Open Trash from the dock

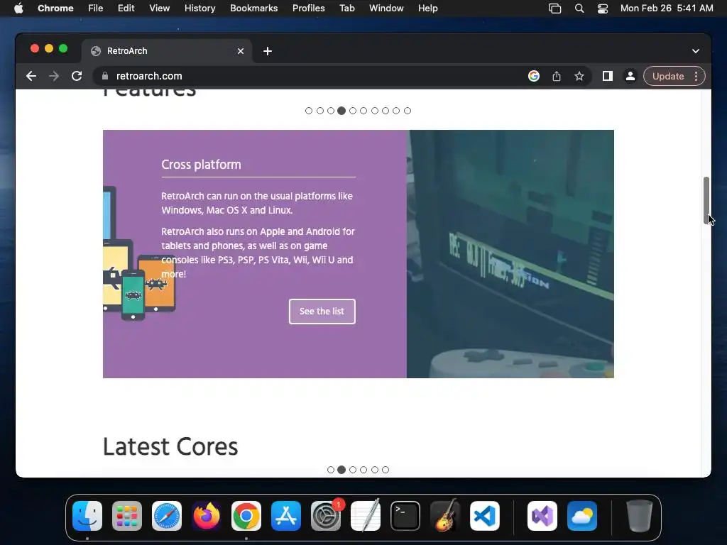pyautogui.click(x=640, y=516)
